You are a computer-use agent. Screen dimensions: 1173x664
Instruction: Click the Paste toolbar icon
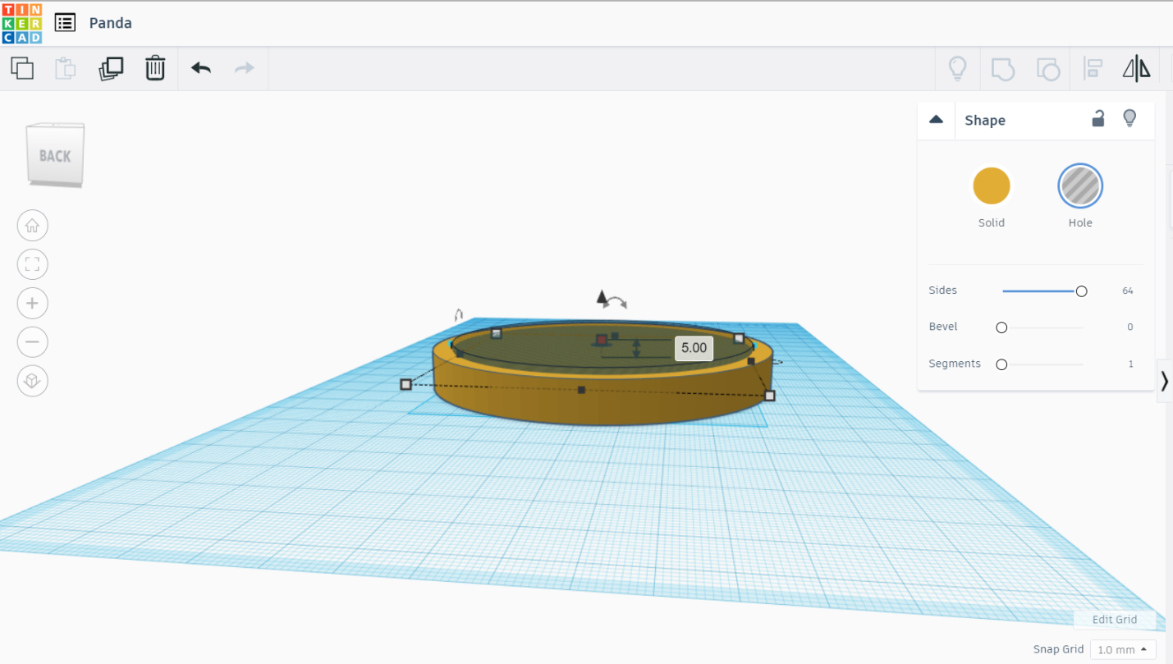[66, 68]
